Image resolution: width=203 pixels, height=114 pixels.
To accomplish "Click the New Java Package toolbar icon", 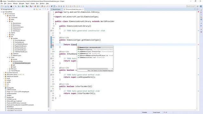I will pyautogui.click(x=35, y=6).
